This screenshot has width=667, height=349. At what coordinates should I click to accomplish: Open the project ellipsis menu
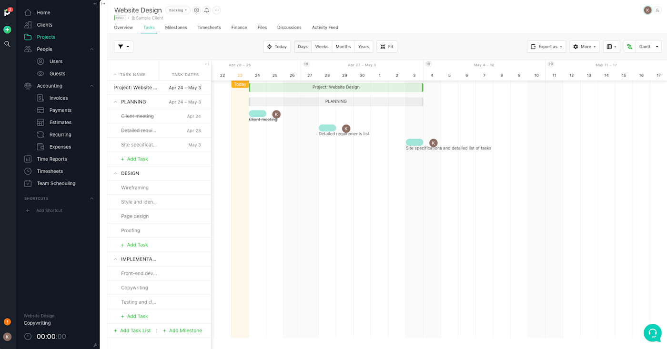217,10
